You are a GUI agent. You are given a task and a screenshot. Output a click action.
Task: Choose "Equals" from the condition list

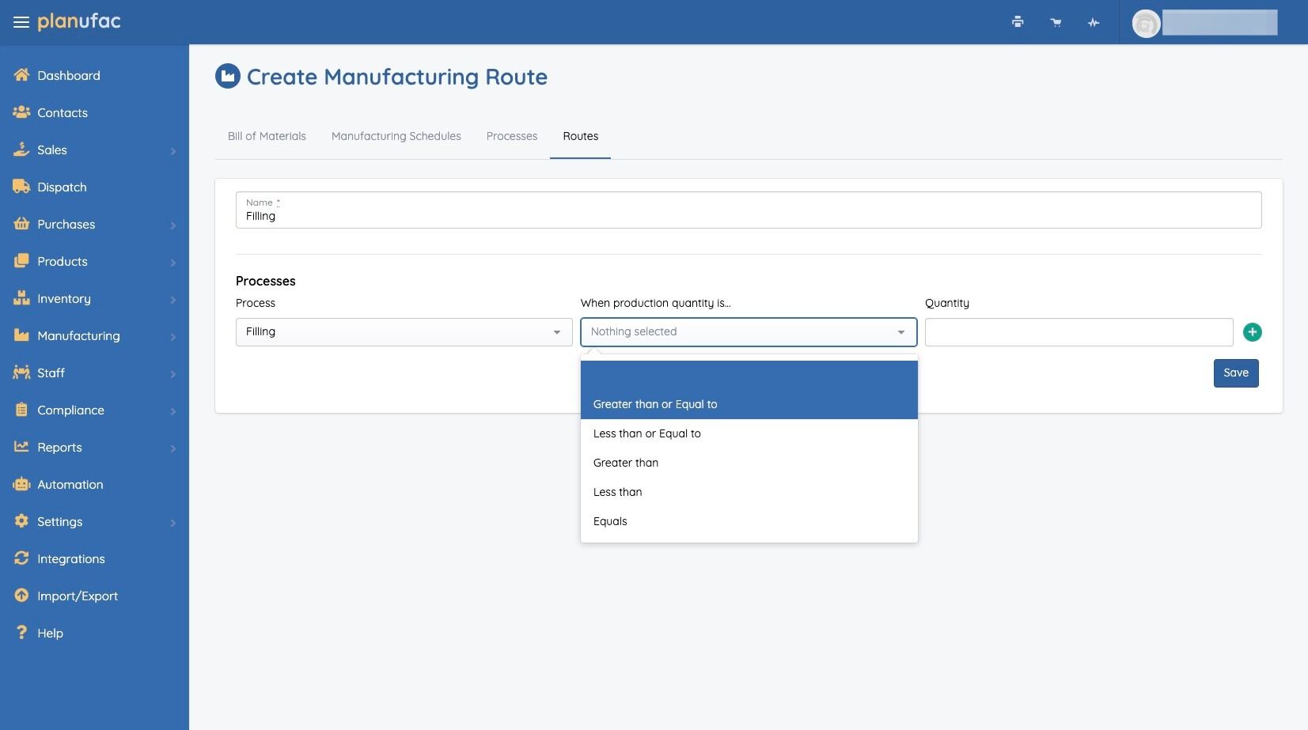coord(610,521)
